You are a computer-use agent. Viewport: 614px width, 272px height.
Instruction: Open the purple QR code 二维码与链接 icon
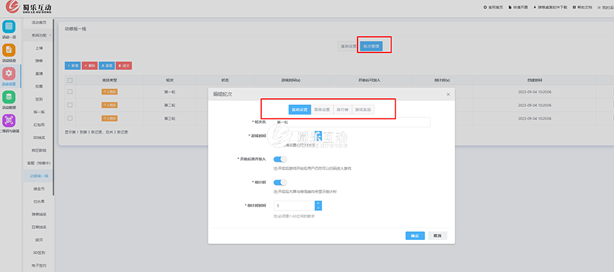pyautogui.click(x=9, y=120)
